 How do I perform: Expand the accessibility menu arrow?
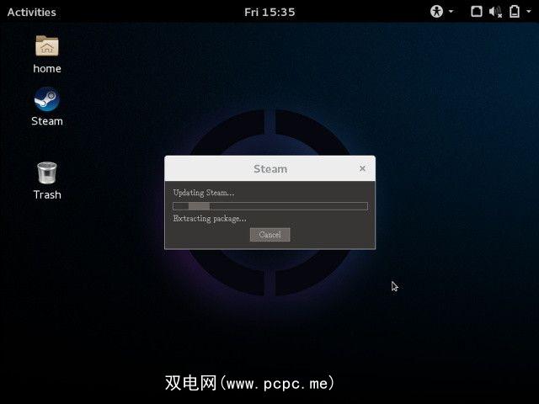pyautogui.click(x=451, y=11)
